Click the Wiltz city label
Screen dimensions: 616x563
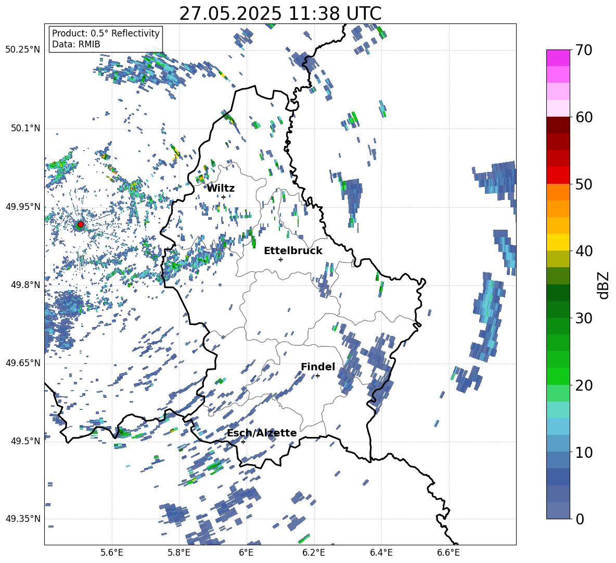(221, 189)
